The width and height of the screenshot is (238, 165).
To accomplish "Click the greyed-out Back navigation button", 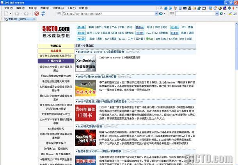I will pos(17,14).
